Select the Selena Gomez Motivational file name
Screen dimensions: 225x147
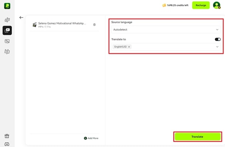[62, 23]
